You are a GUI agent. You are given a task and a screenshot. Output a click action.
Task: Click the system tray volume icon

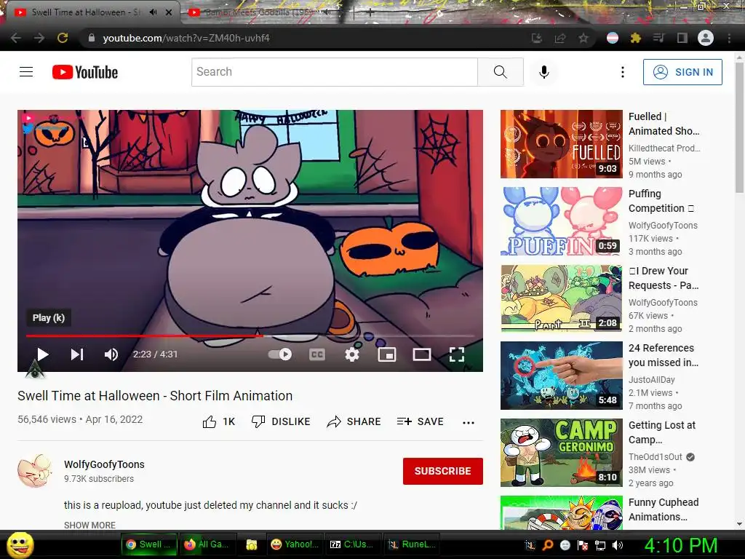tap(617, 545)
